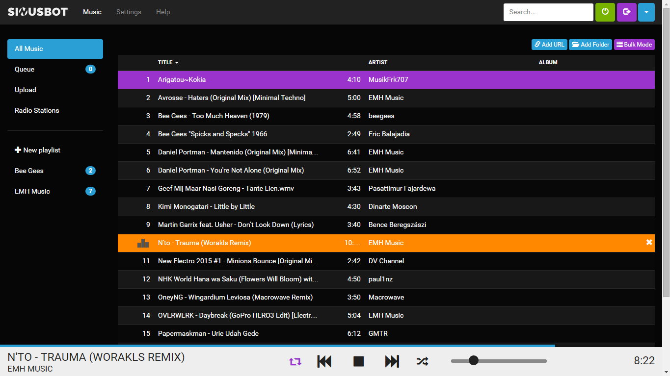This screenshot has height=376, width=670.
Task: Click artist Macrowave
Action: point(386,297)
